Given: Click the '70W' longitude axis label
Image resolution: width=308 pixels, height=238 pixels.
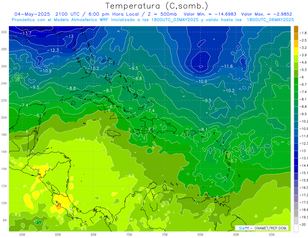Looking at the screenshot, I should pos(165,235).
